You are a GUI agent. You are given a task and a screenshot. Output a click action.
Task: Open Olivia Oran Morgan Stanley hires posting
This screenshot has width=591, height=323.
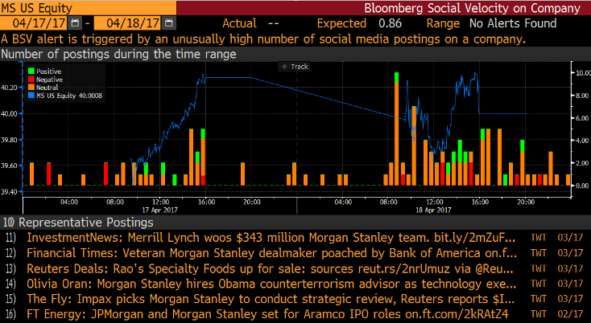(270, 284)
